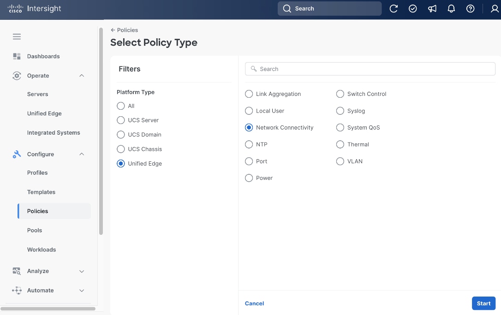
Task: Click the Configure wrench icon
Action: tap(17, 155)
